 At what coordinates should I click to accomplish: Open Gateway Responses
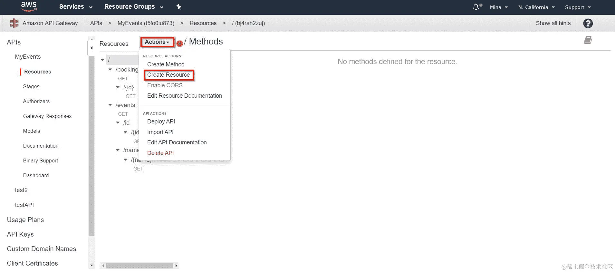(47, 116)
